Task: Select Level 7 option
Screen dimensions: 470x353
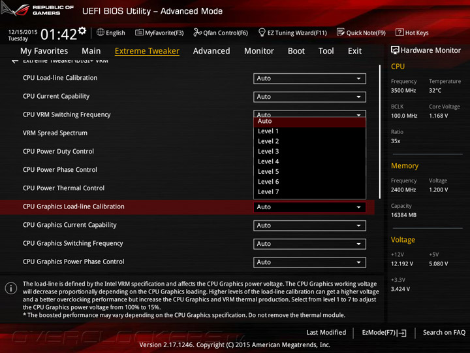Action: [x=309, y=192]
